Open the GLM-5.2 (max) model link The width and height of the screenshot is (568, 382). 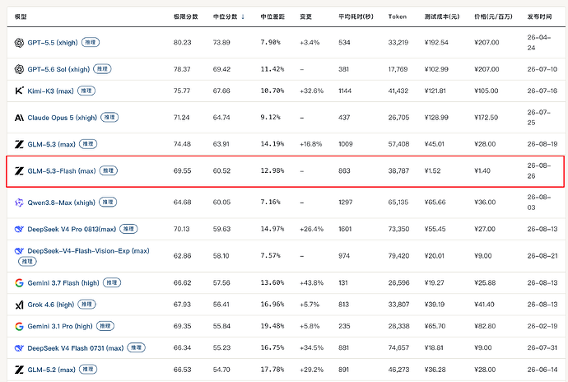(x=51, y=370)
